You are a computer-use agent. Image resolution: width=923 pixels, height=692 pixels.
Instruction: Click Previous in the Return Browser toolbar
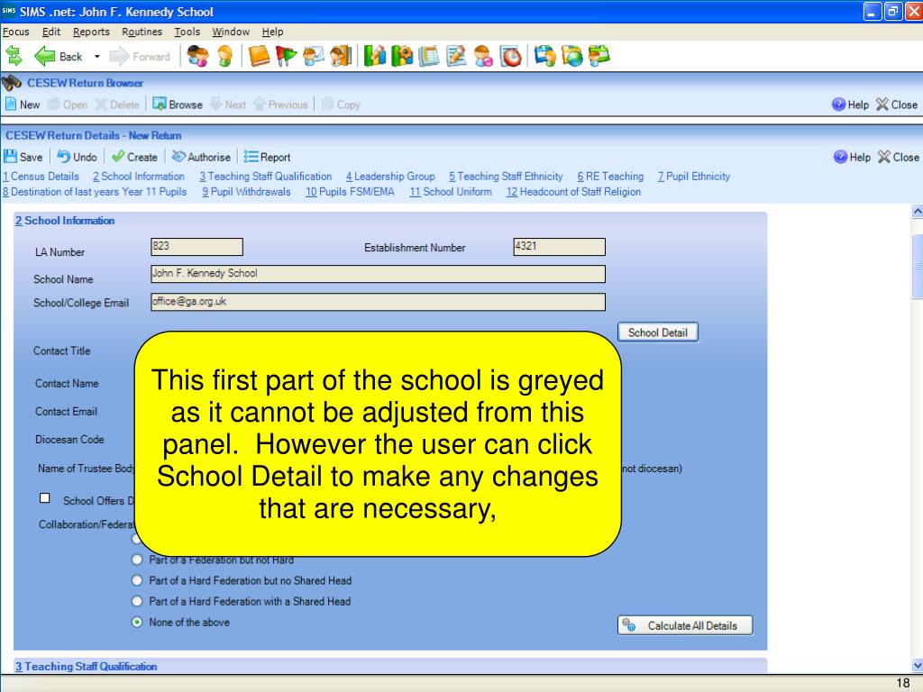[x=281, y=105]
